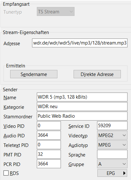Image resolution: width=131 pixels, height=180 pixels.
Task: Click the Audiotyp label
Action: click(x=78, y=145)
